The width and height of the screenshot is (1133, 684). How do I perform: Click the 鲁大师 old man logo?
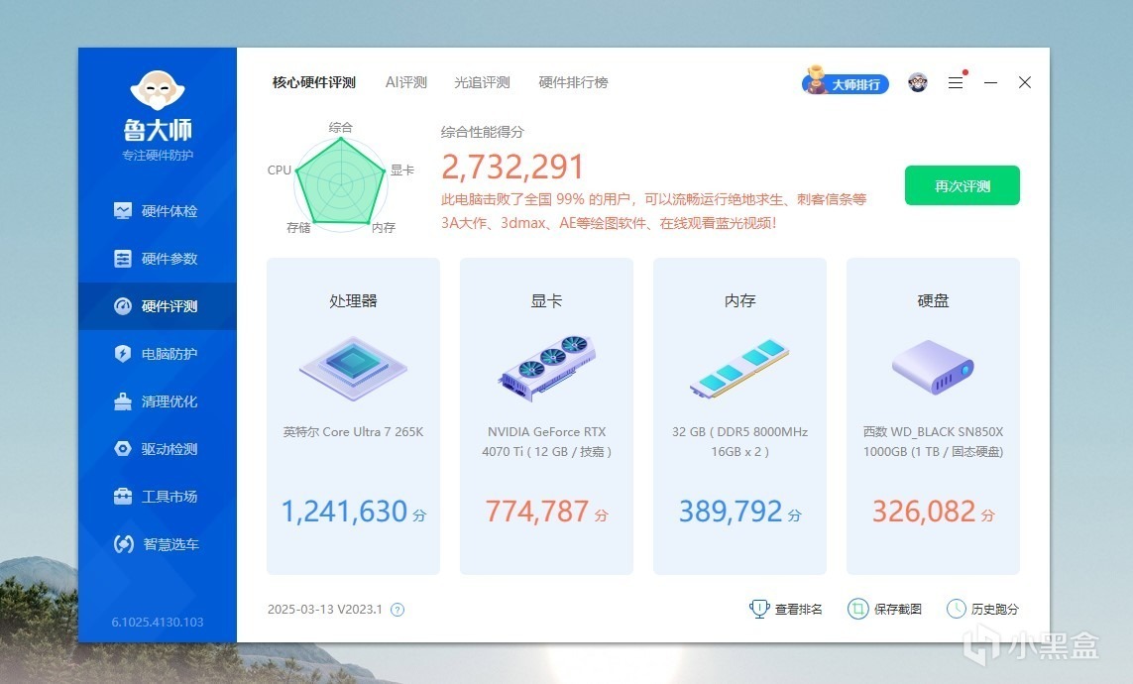(x=158, y=89)
